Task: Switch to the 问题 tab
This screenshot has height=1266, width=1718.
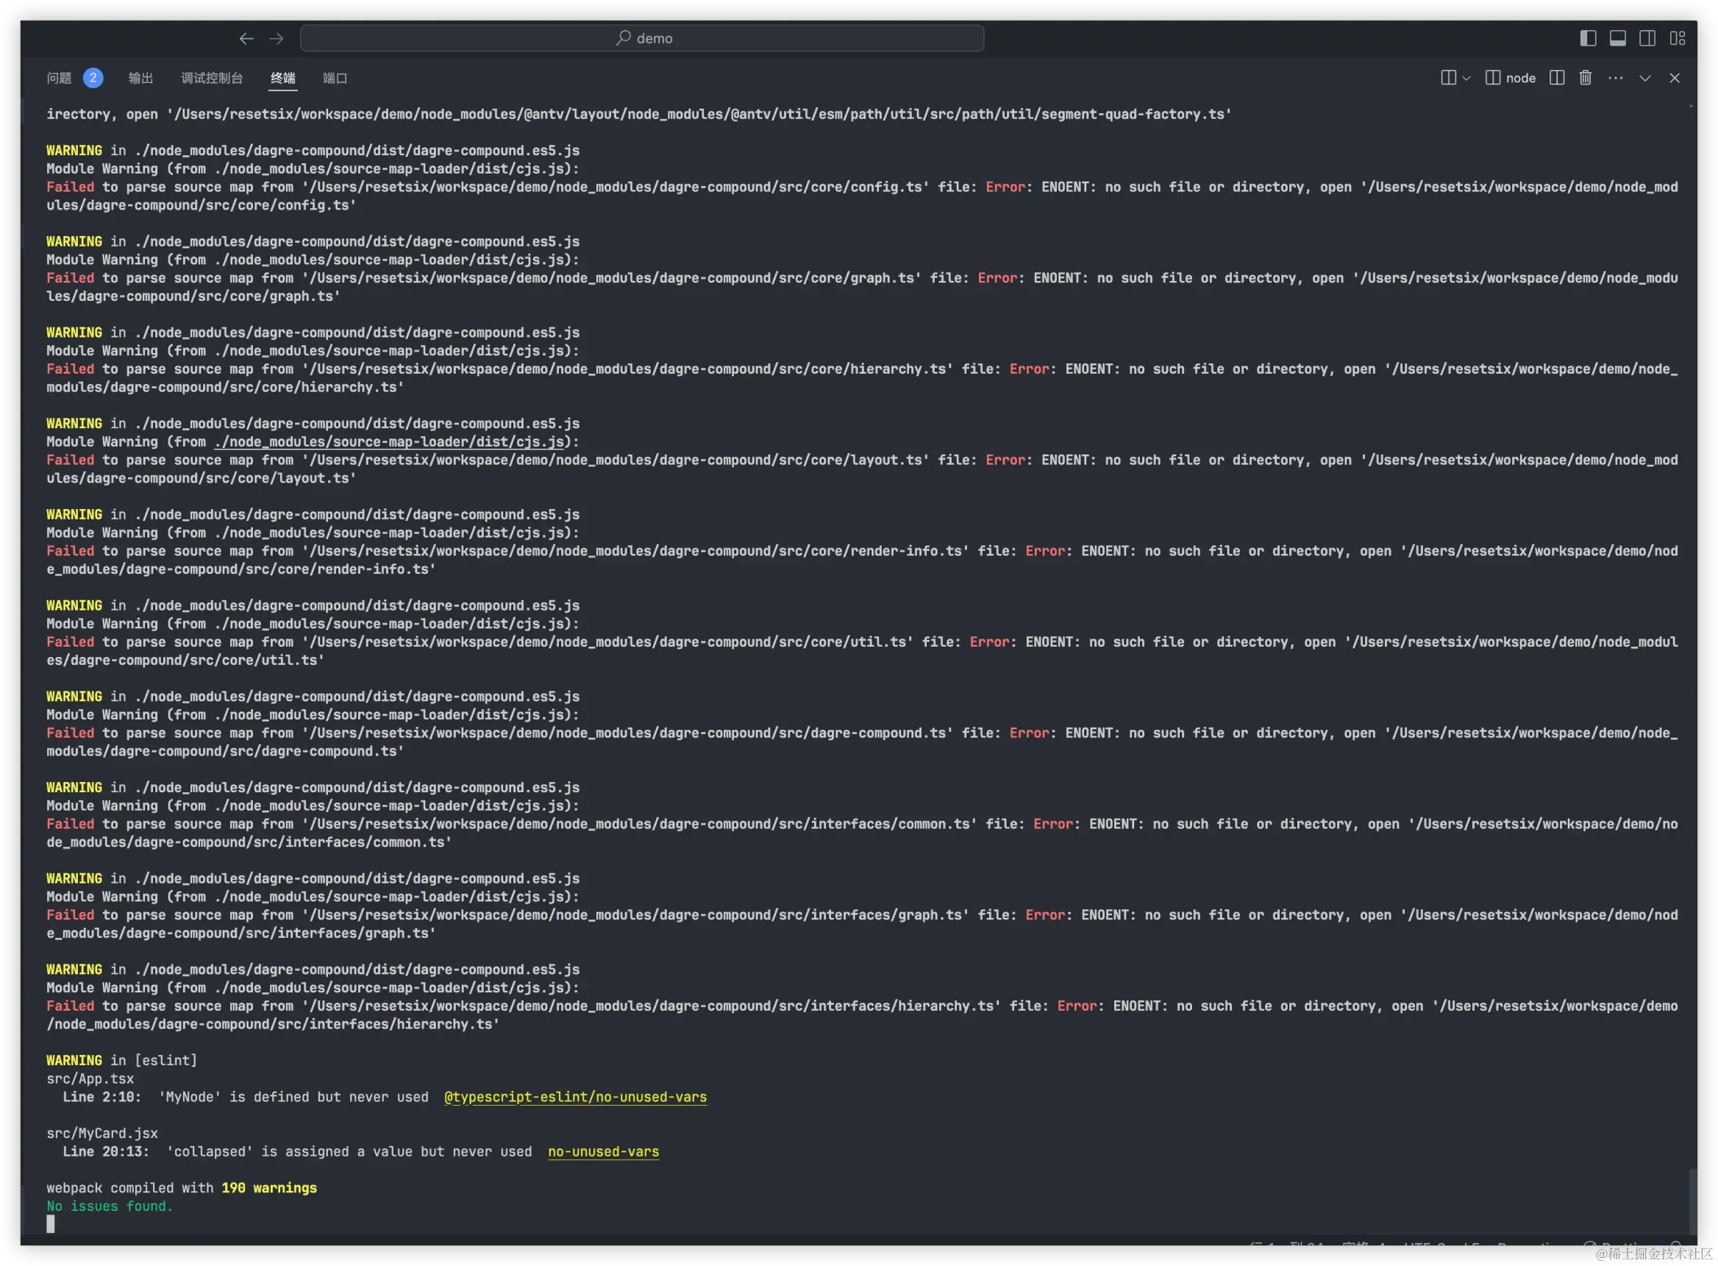Action: pyautogui.click(x=59, y=78)
